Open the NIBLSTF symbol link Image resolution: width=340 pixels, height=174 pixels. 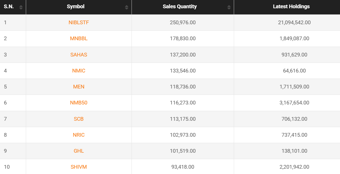pyautogui.click(x=79, y=23)
